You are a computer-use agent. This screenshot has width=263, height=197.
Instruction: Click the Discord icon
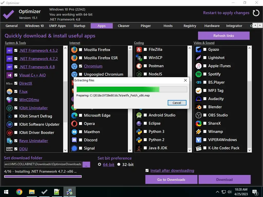74,140
